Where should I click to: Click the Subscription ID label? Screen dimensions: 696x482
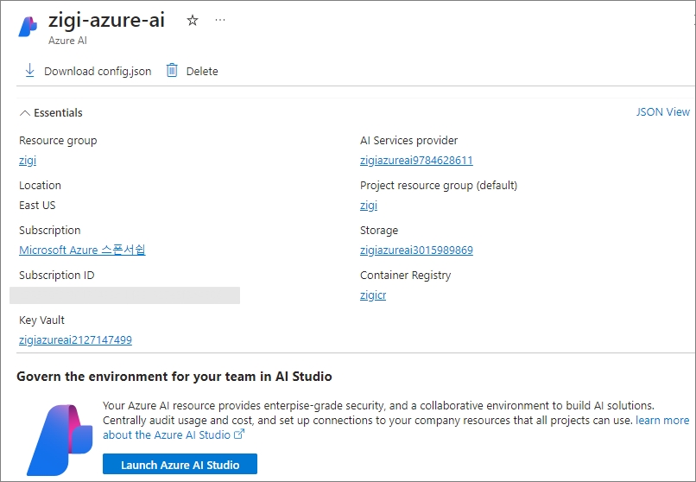point(57,276)
